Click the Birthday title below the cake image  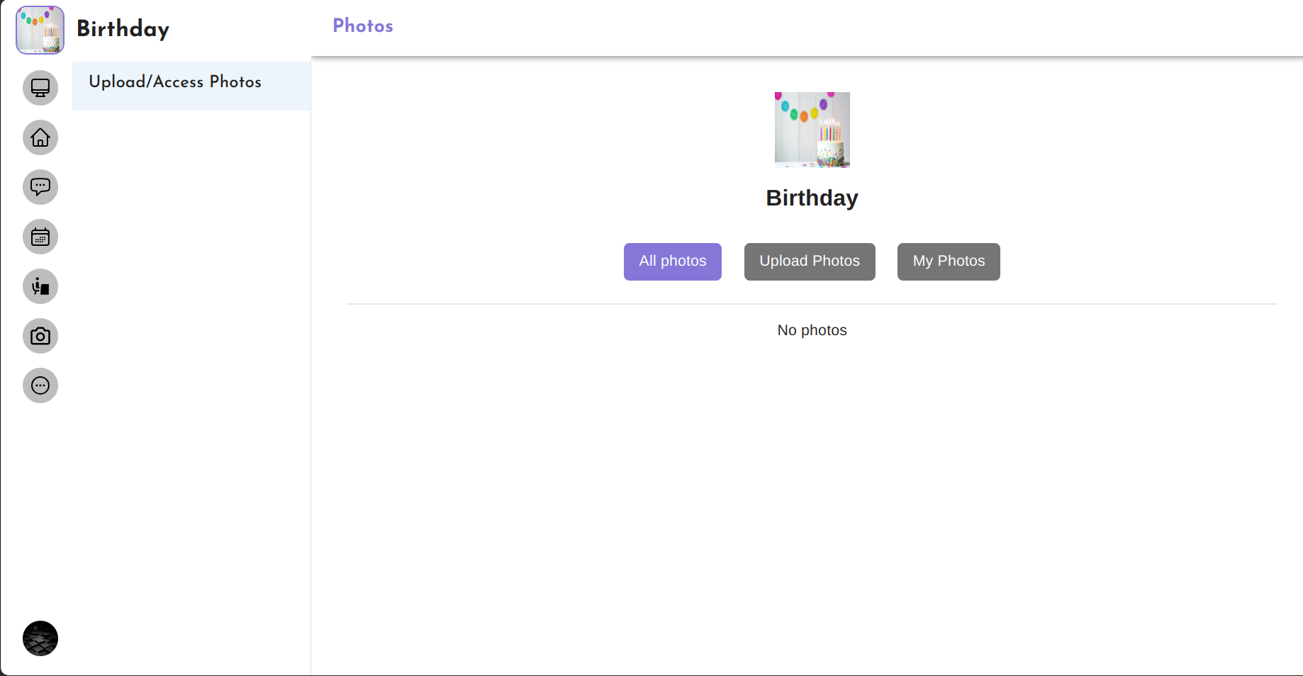[x=812, y=198]
